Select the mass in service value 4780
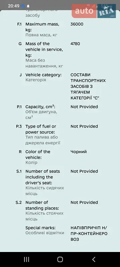 pos(75,44)
